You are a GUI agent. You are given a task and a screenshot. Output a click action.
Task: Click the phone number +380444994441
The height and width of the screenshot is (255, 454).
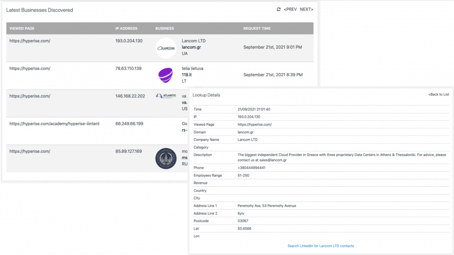pos(252,168)
